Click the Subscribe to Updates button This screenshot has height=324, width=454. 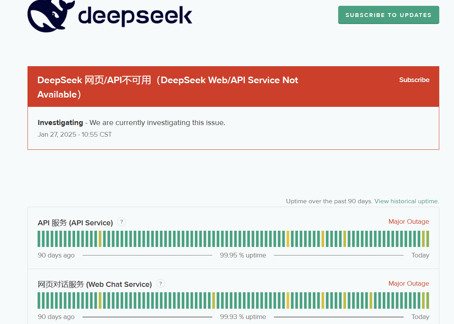(x=388, y=15)
